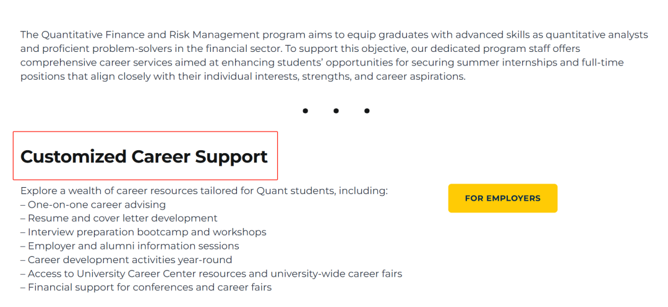Select Employer and alumni information sessions
The height and width of the screenshot is (307, 668).
[x=133, y=246]
